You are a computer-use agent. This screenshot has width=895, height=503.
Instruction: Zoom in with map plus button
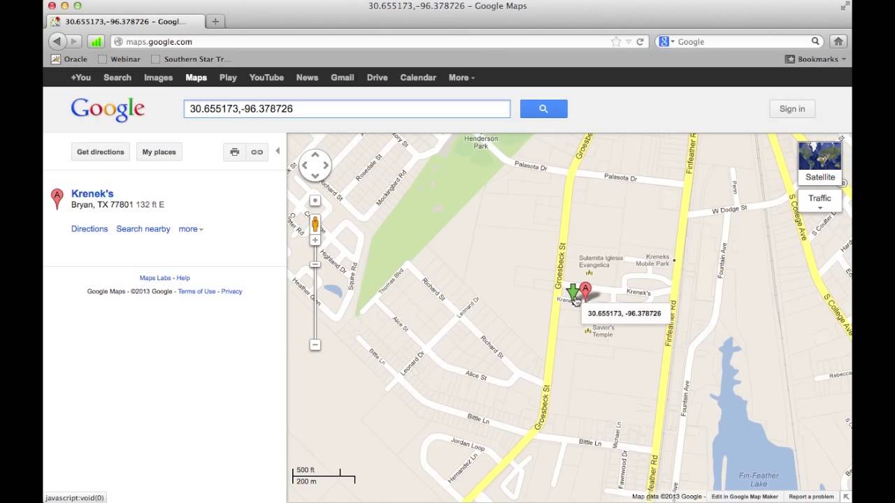315,240
